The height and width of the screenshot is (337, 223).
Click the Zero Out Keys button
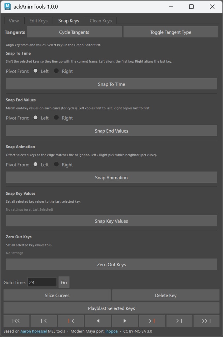111,264
